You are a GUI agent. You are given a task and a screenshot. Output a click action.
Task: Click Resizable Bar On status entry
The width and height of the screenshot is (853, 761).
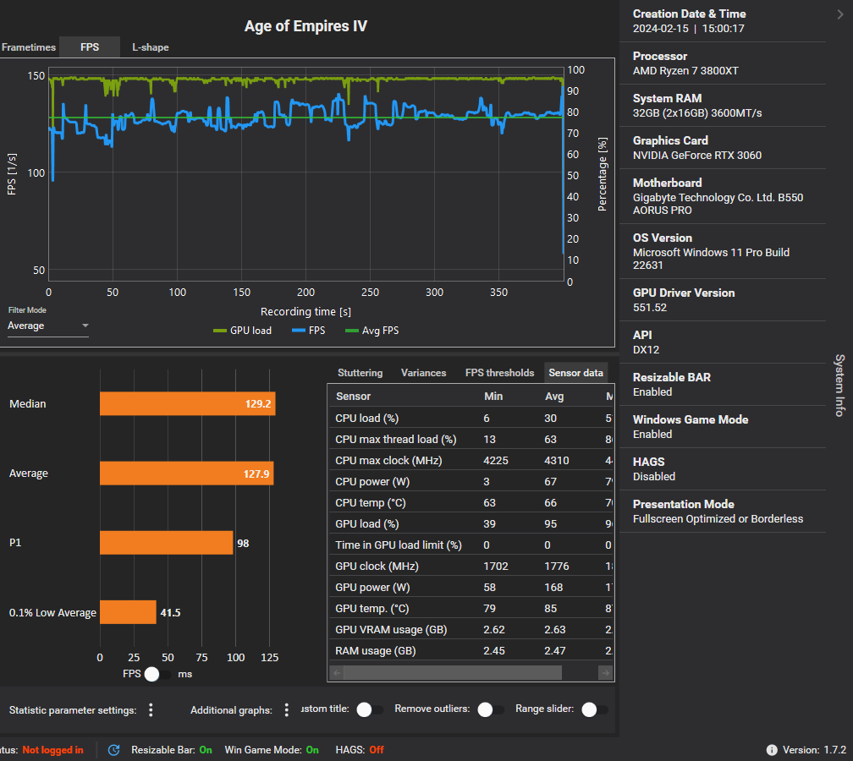tap(172, 750)
